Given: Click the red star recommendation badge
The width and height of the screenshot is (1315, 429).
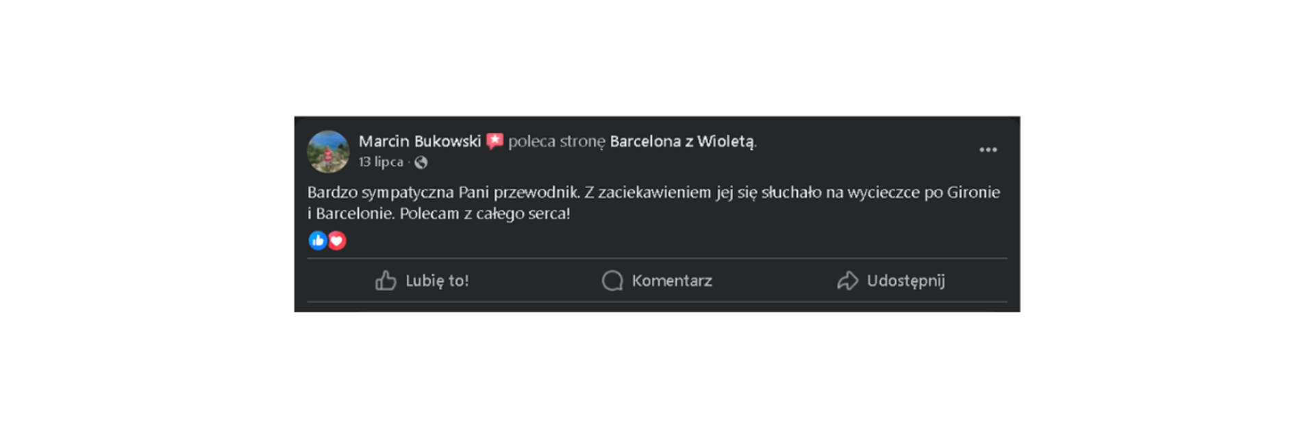Looking at the screenshot, I should tap(494, 142).
